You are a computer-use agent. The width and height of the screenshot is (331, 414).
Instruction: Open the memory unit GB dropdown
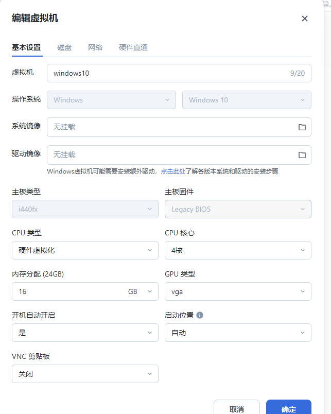click(x=140, y=291)
